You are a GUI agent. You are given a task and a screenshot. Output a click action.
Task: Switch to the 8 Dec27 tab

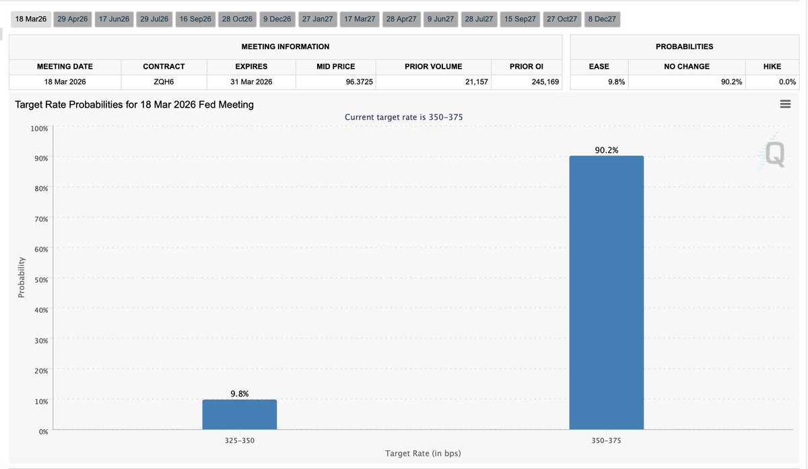[x=602, y=19]
